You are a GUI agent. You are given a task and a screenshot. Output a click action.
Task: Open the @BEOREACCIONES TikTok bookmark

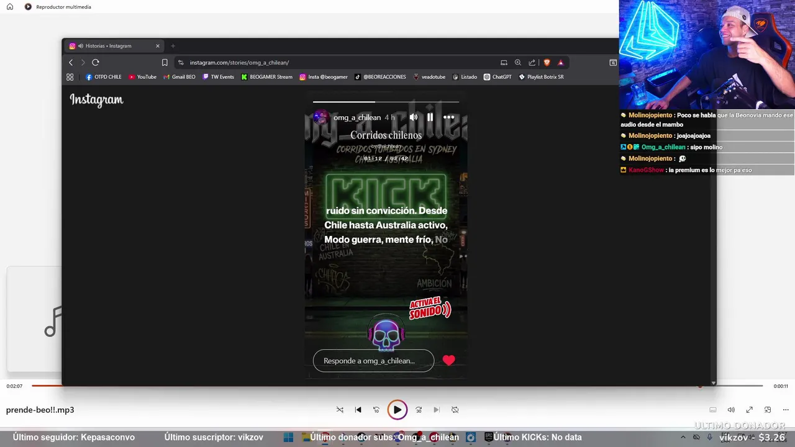pyautogui.click(x=380, y=77)
